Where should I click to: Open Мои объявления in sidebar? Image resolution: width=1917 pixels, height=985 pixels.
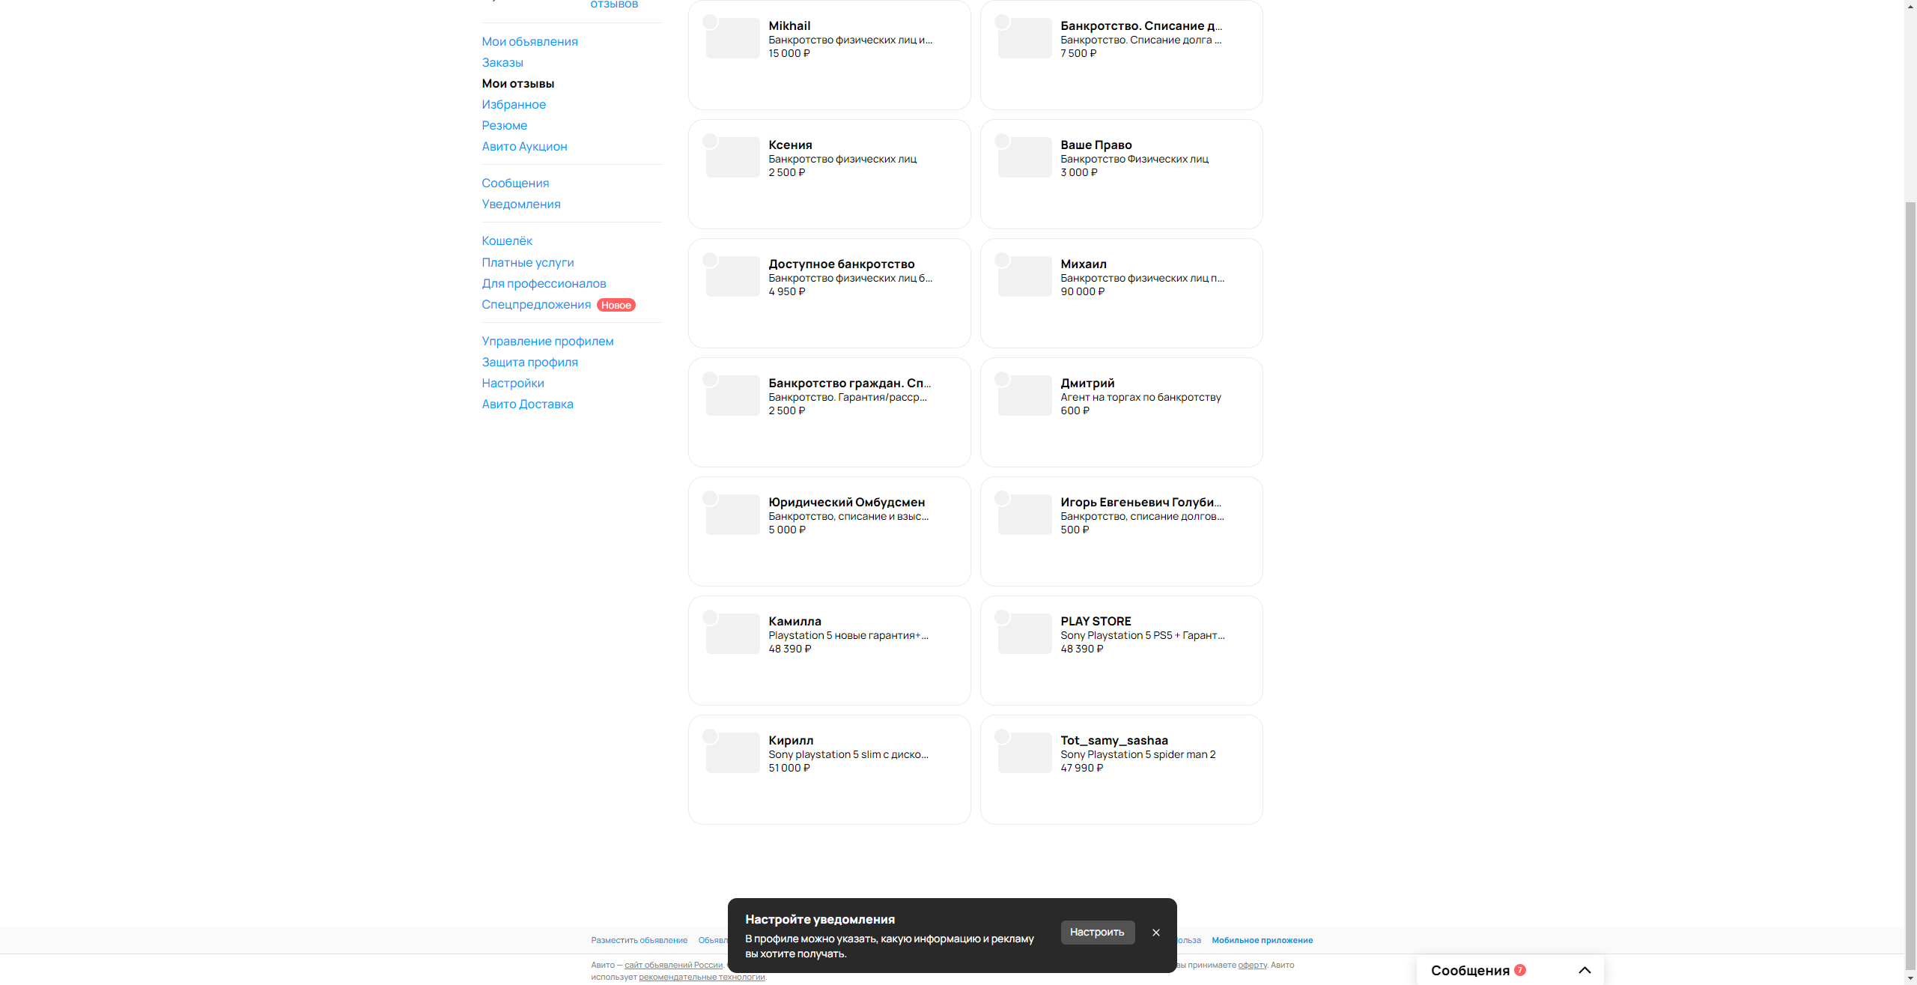pos(529,42)
